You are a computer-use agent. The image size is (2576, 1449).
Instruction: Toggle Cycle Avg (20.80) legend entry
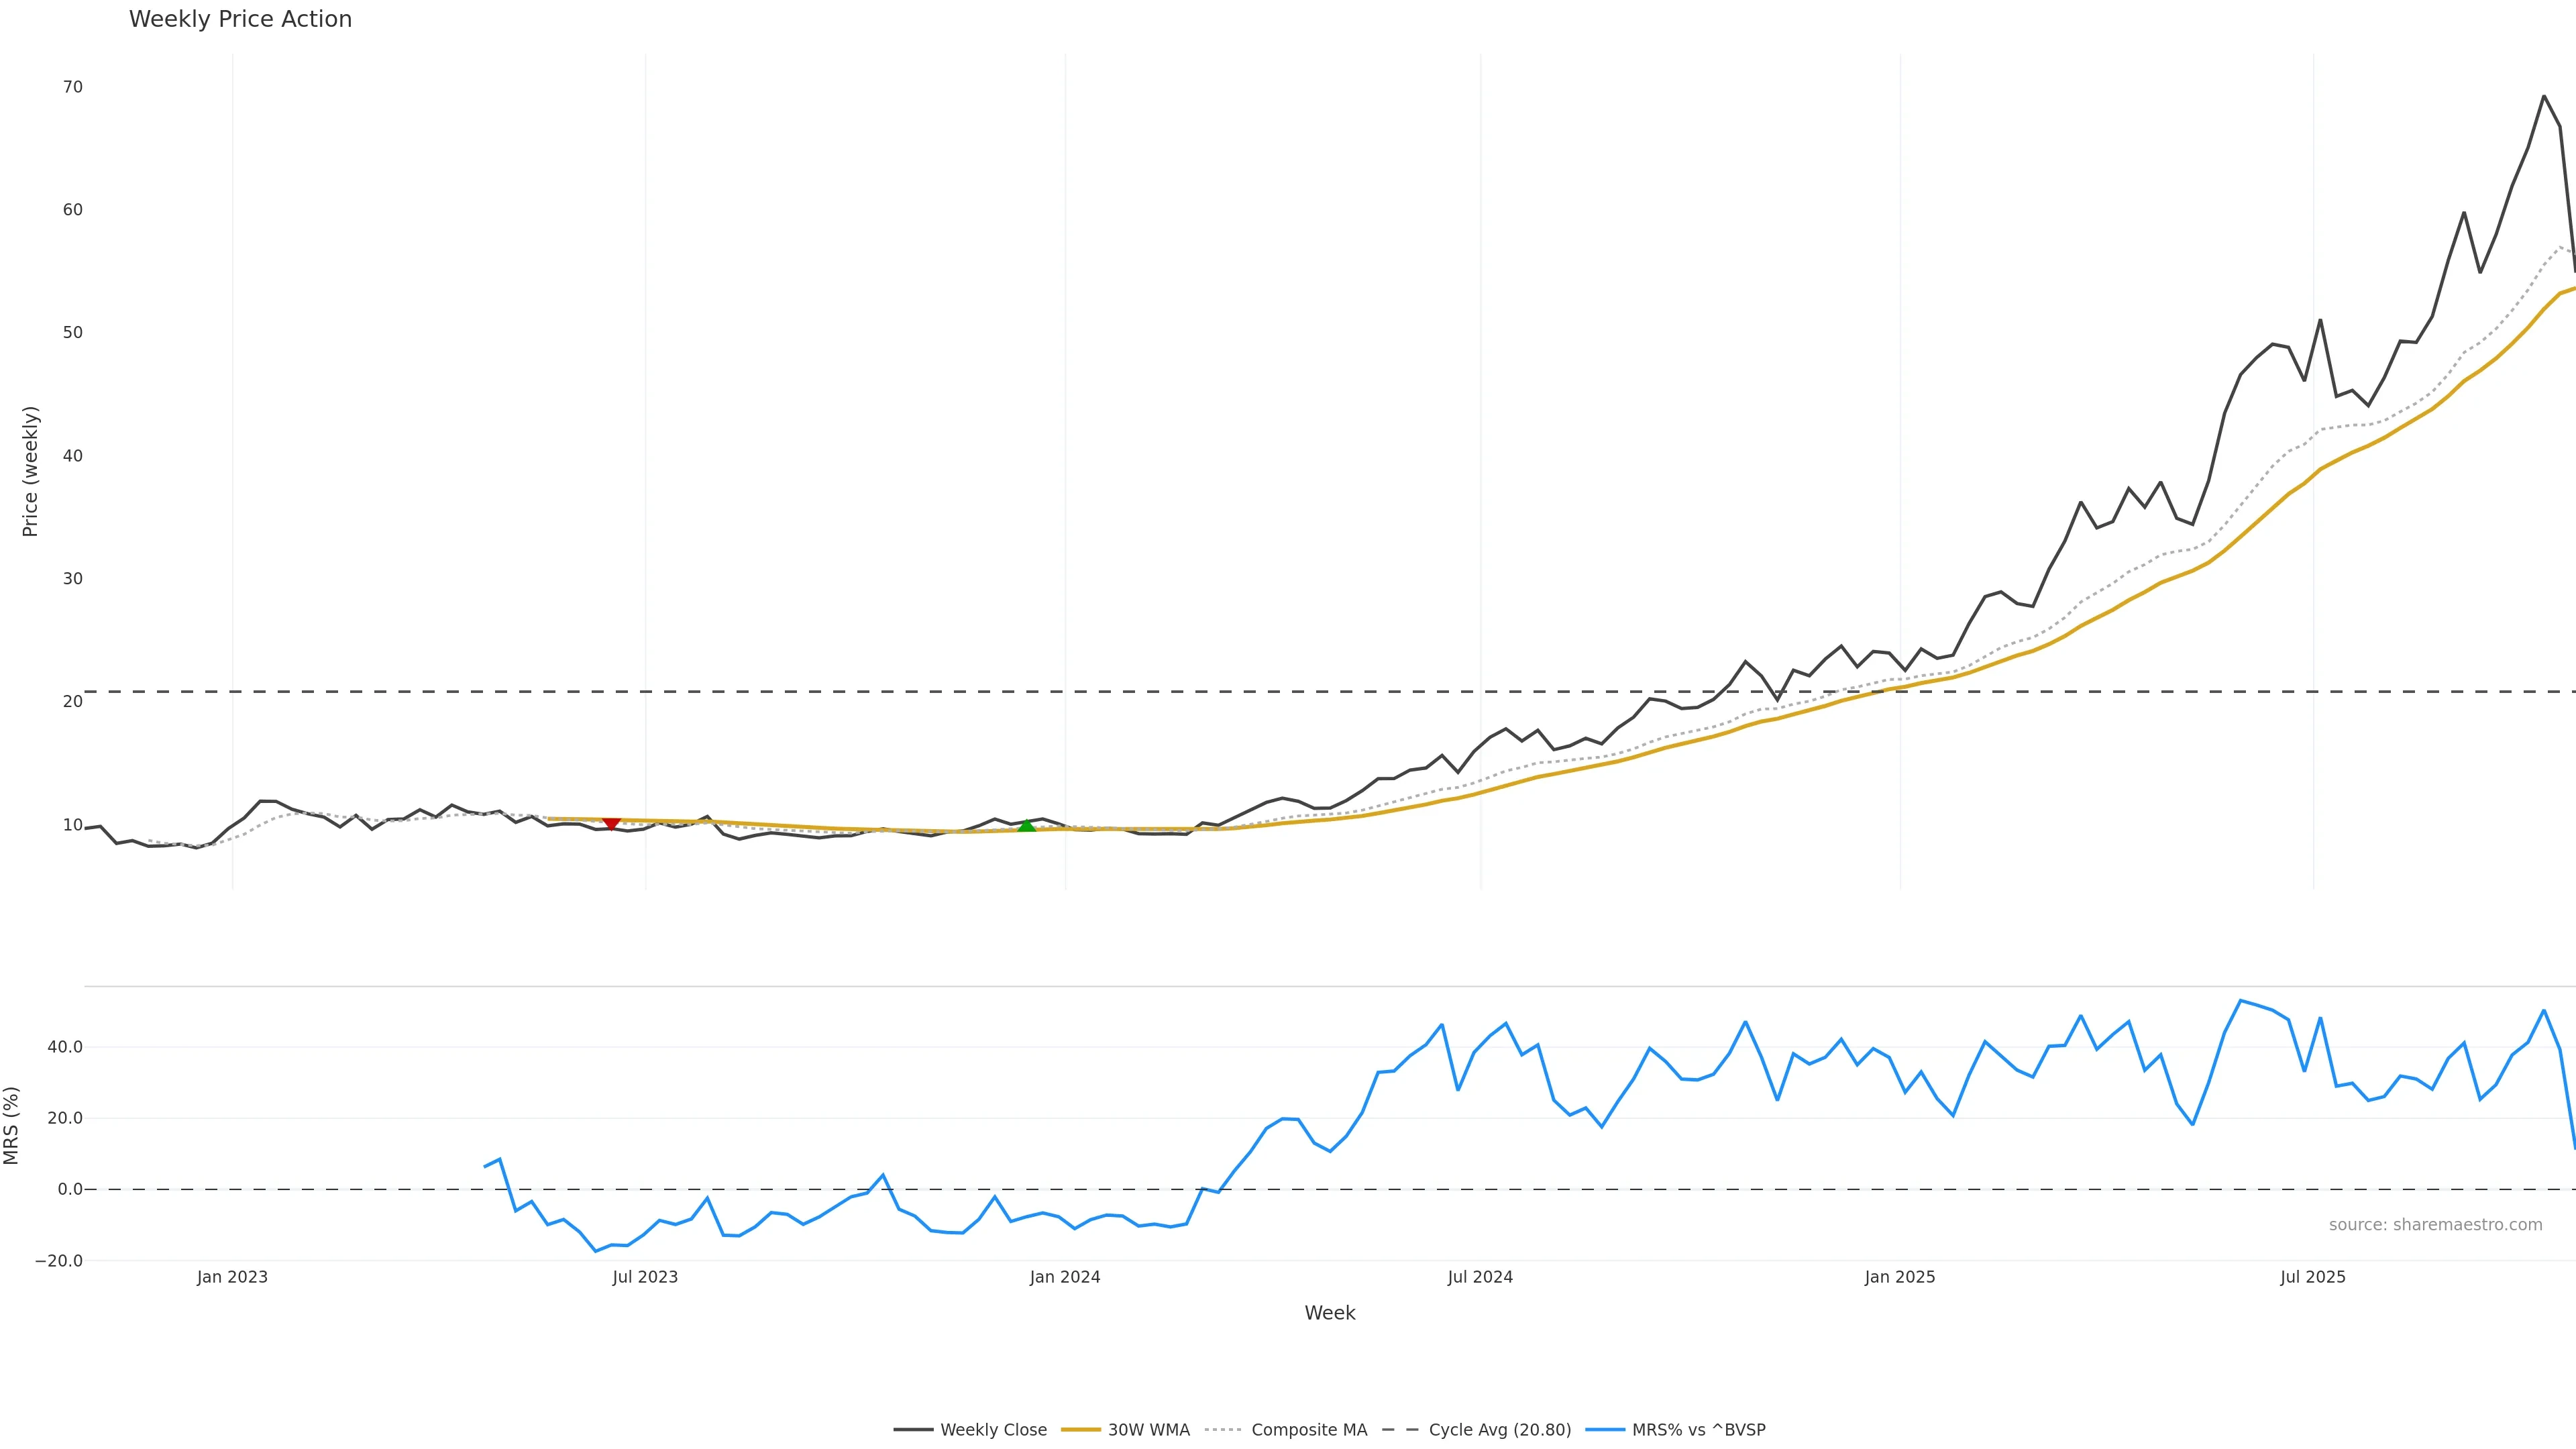pos(1499,1430)
